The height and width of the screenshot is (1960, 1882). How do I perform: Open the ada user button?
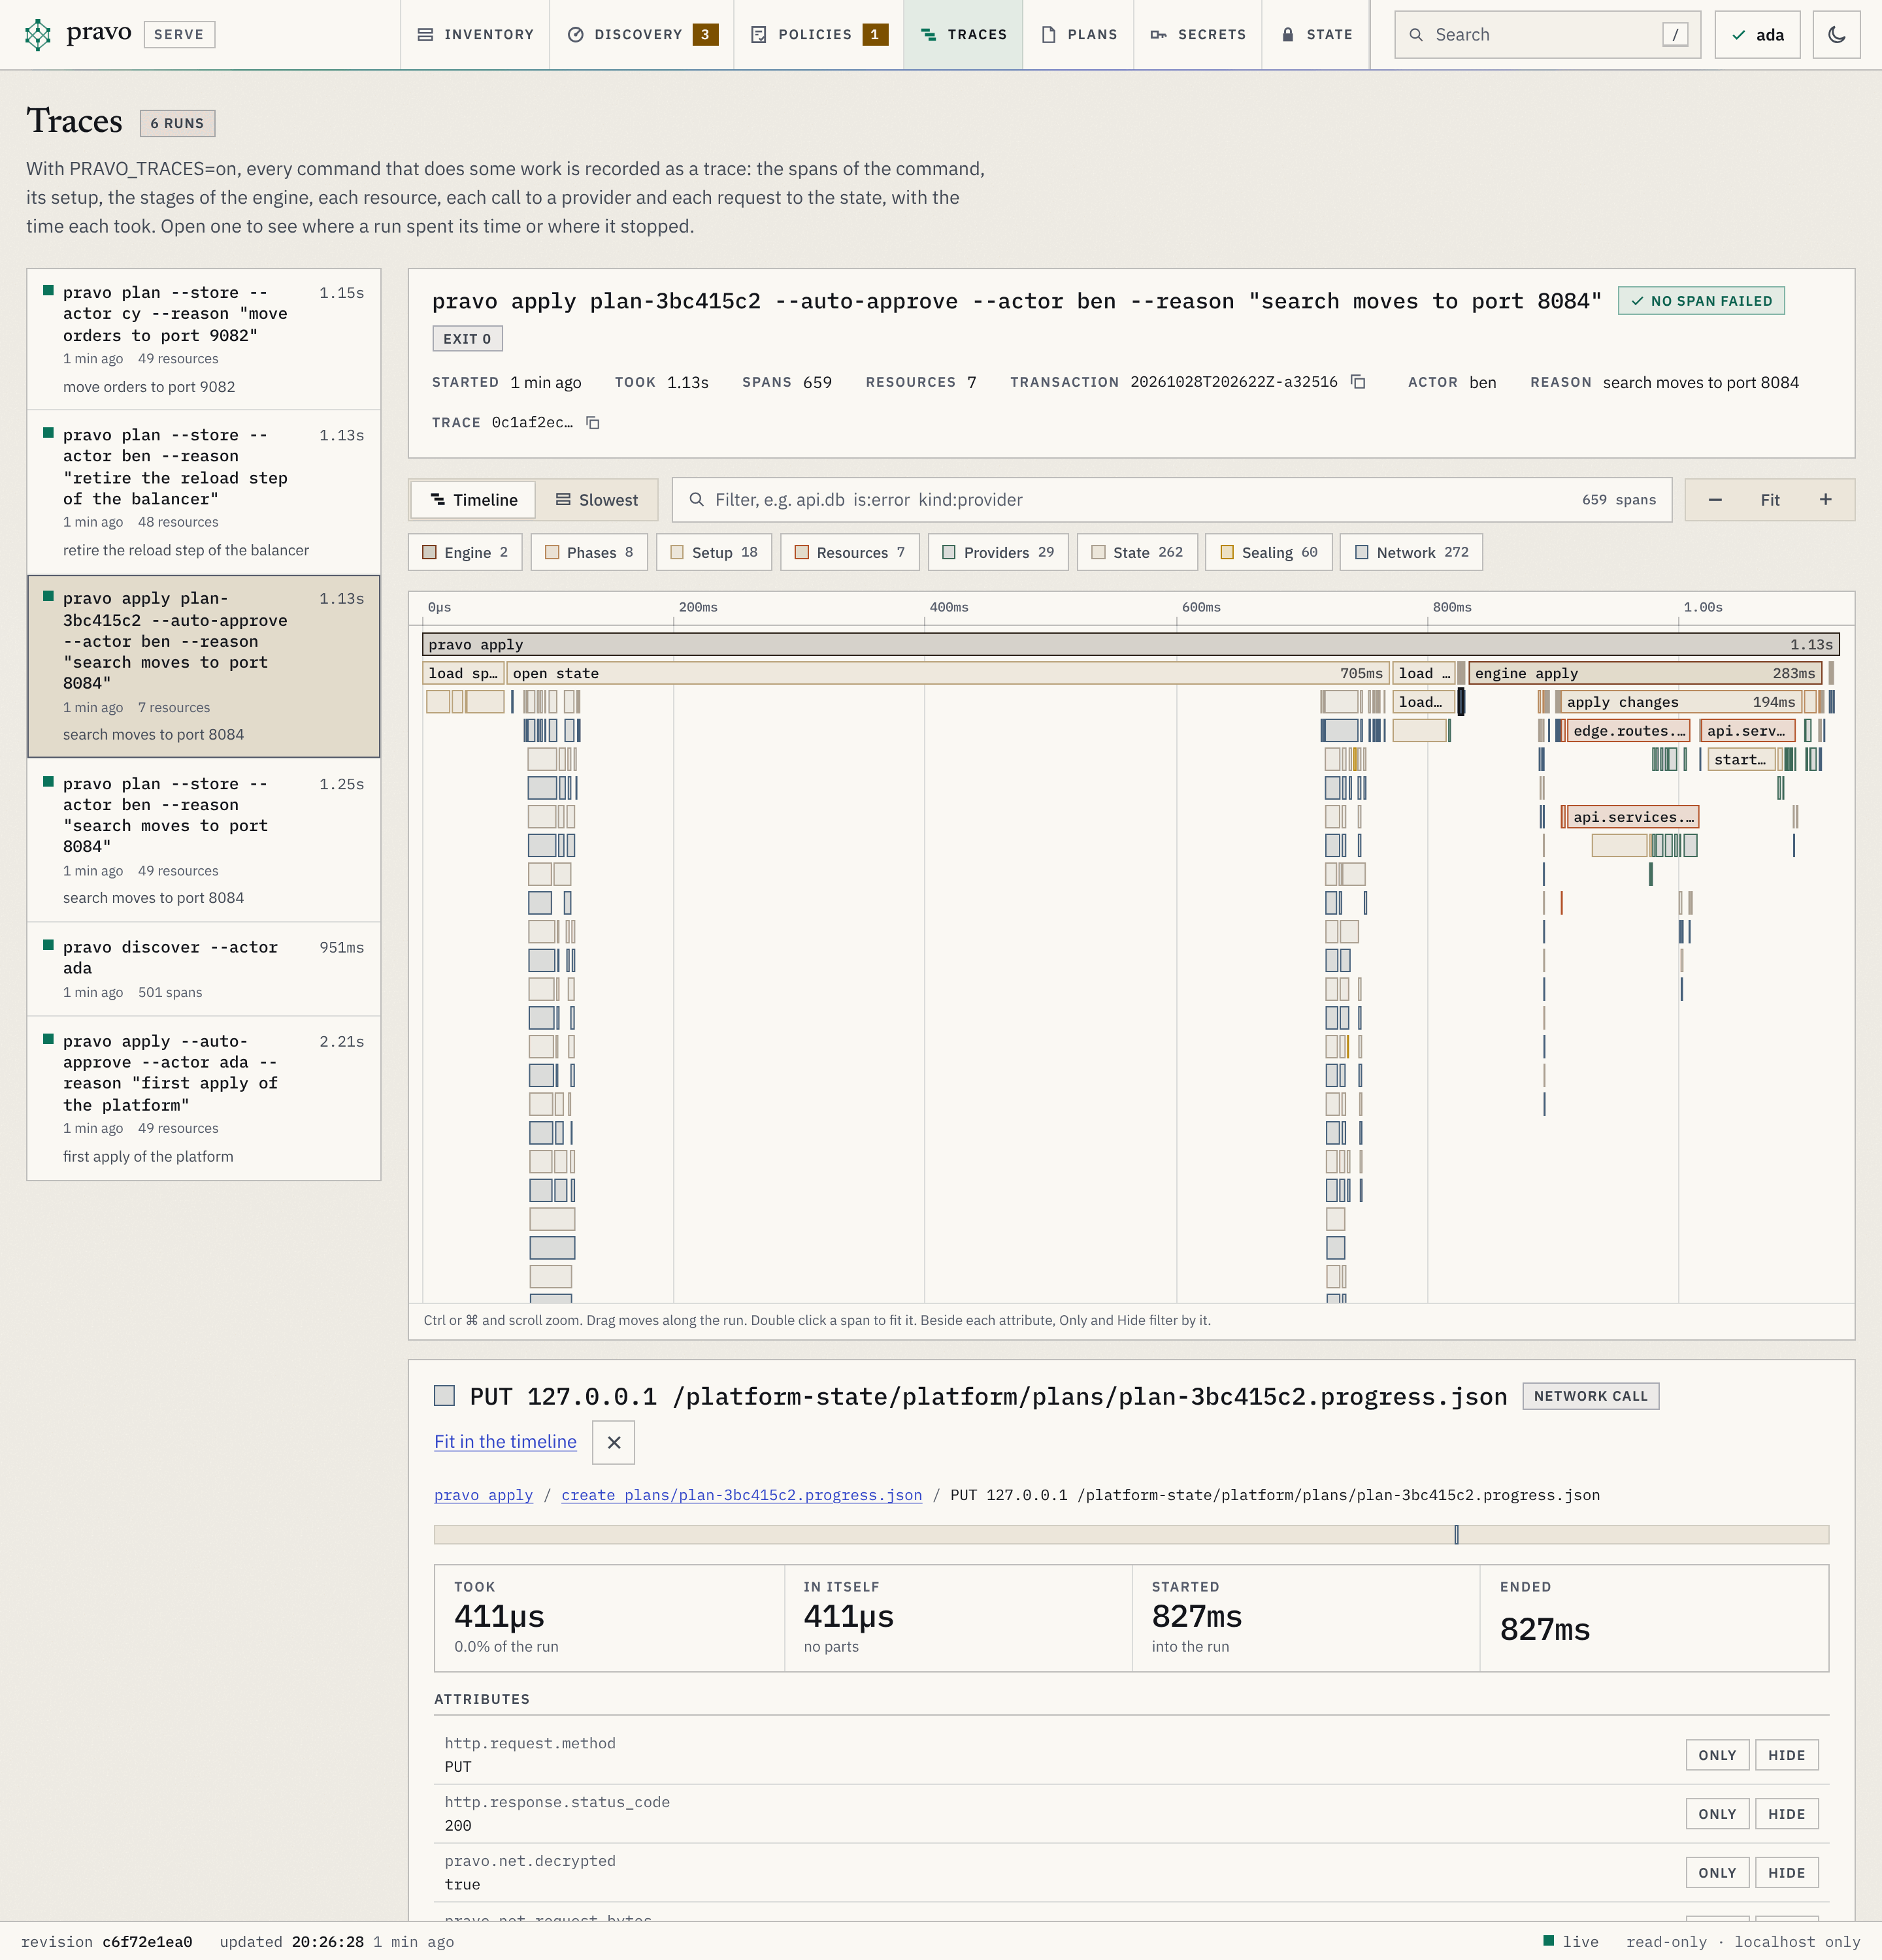click(1757, 35)
